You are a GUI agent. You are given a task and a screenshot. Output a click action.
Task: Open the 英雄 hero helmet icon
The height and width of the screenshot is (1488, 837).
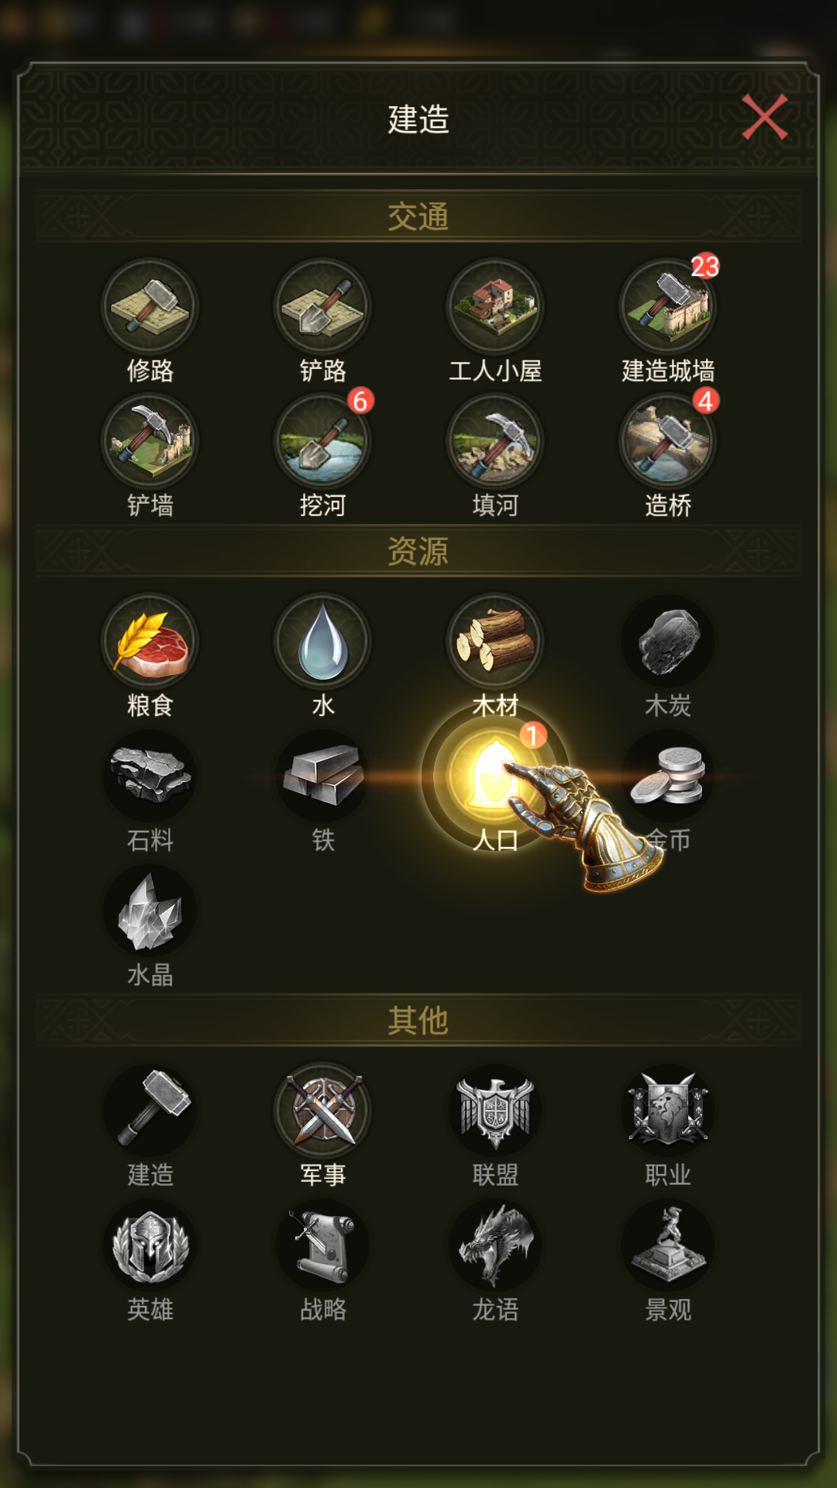150,1245
